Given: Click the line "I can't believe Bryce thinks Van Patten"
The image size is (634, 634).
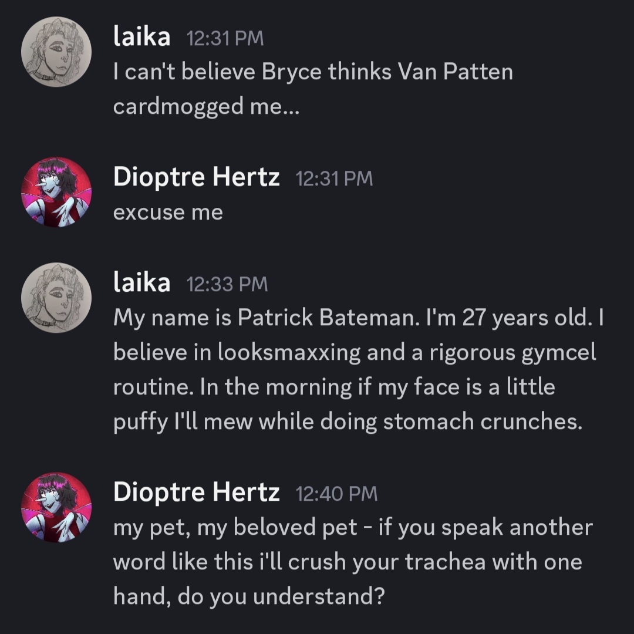Looking at the screenshot, I should tap(313, 72).
